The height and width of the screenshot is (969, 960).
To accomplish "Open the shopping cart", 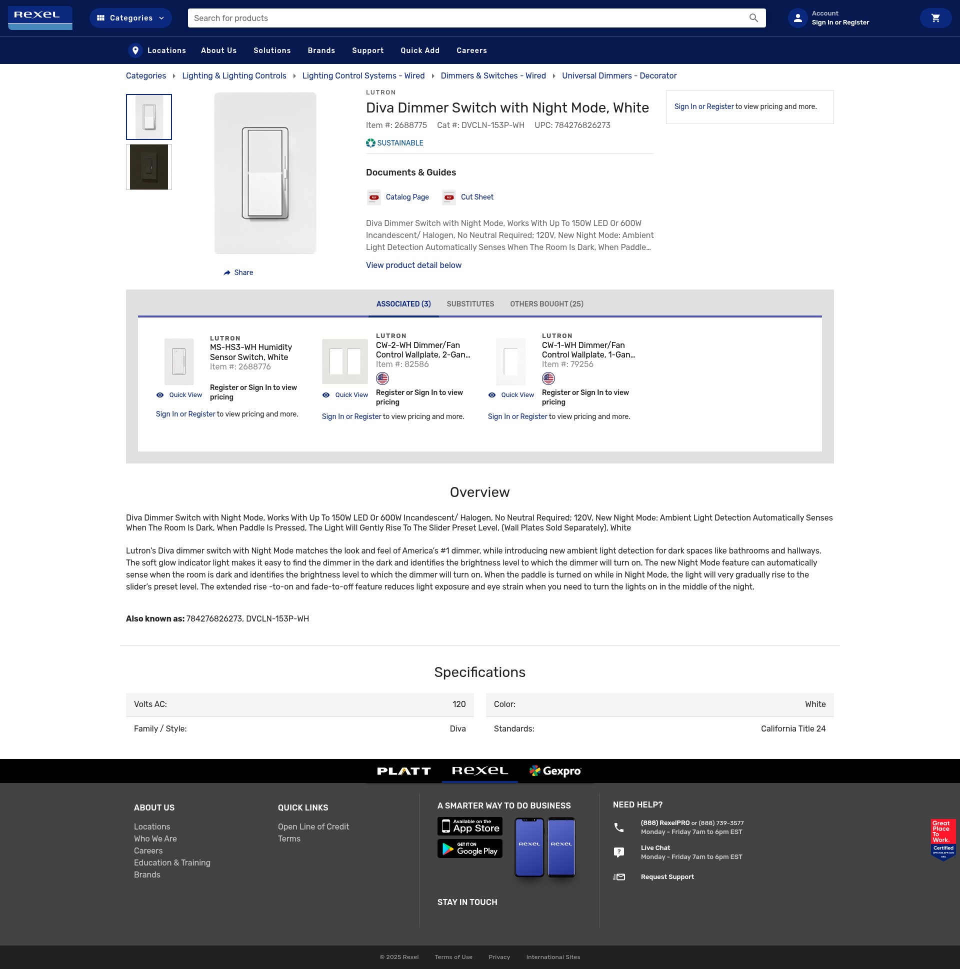I will point(935,18).
